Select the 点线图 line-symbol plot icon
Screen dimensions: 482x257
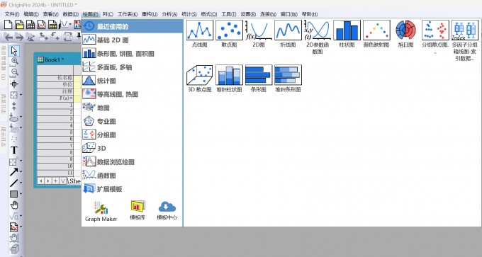tap(199, 30)
